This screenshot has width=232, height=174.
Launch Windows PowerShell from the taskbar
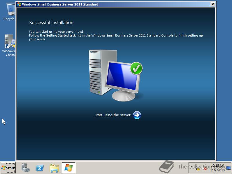[40, 168]
